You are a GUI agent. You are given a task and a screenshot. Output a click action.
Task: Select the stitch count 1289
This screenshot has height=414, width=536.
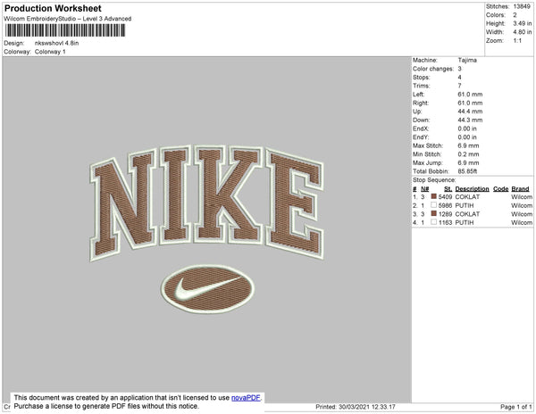pos(445,214)
